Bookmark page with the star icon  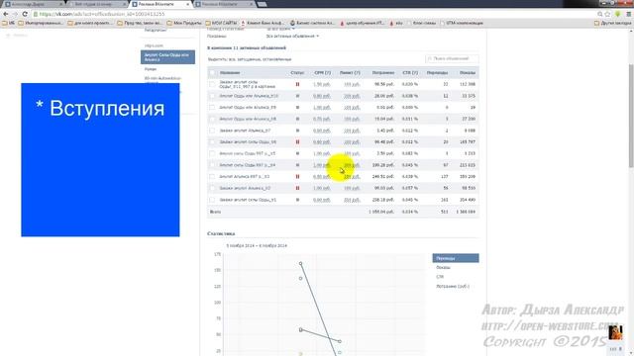(607, 14)
